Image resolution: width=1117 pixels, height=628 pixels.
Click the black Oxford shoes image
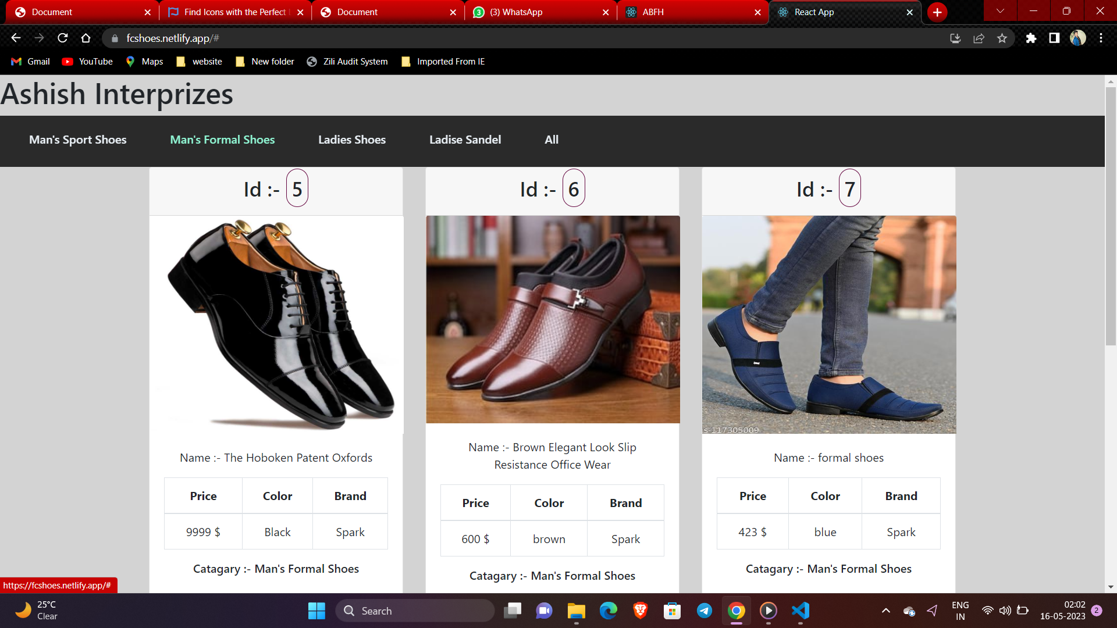click(x=276, y=324)
